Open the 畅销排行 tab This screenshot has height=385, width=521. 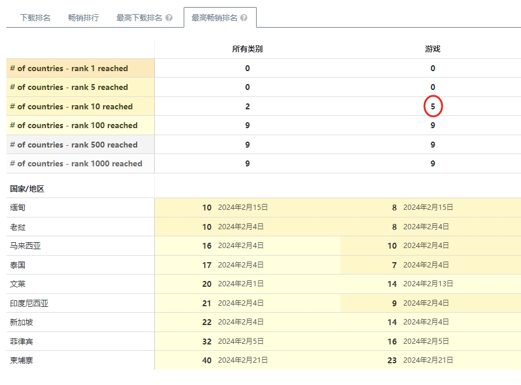pos(84,18)
